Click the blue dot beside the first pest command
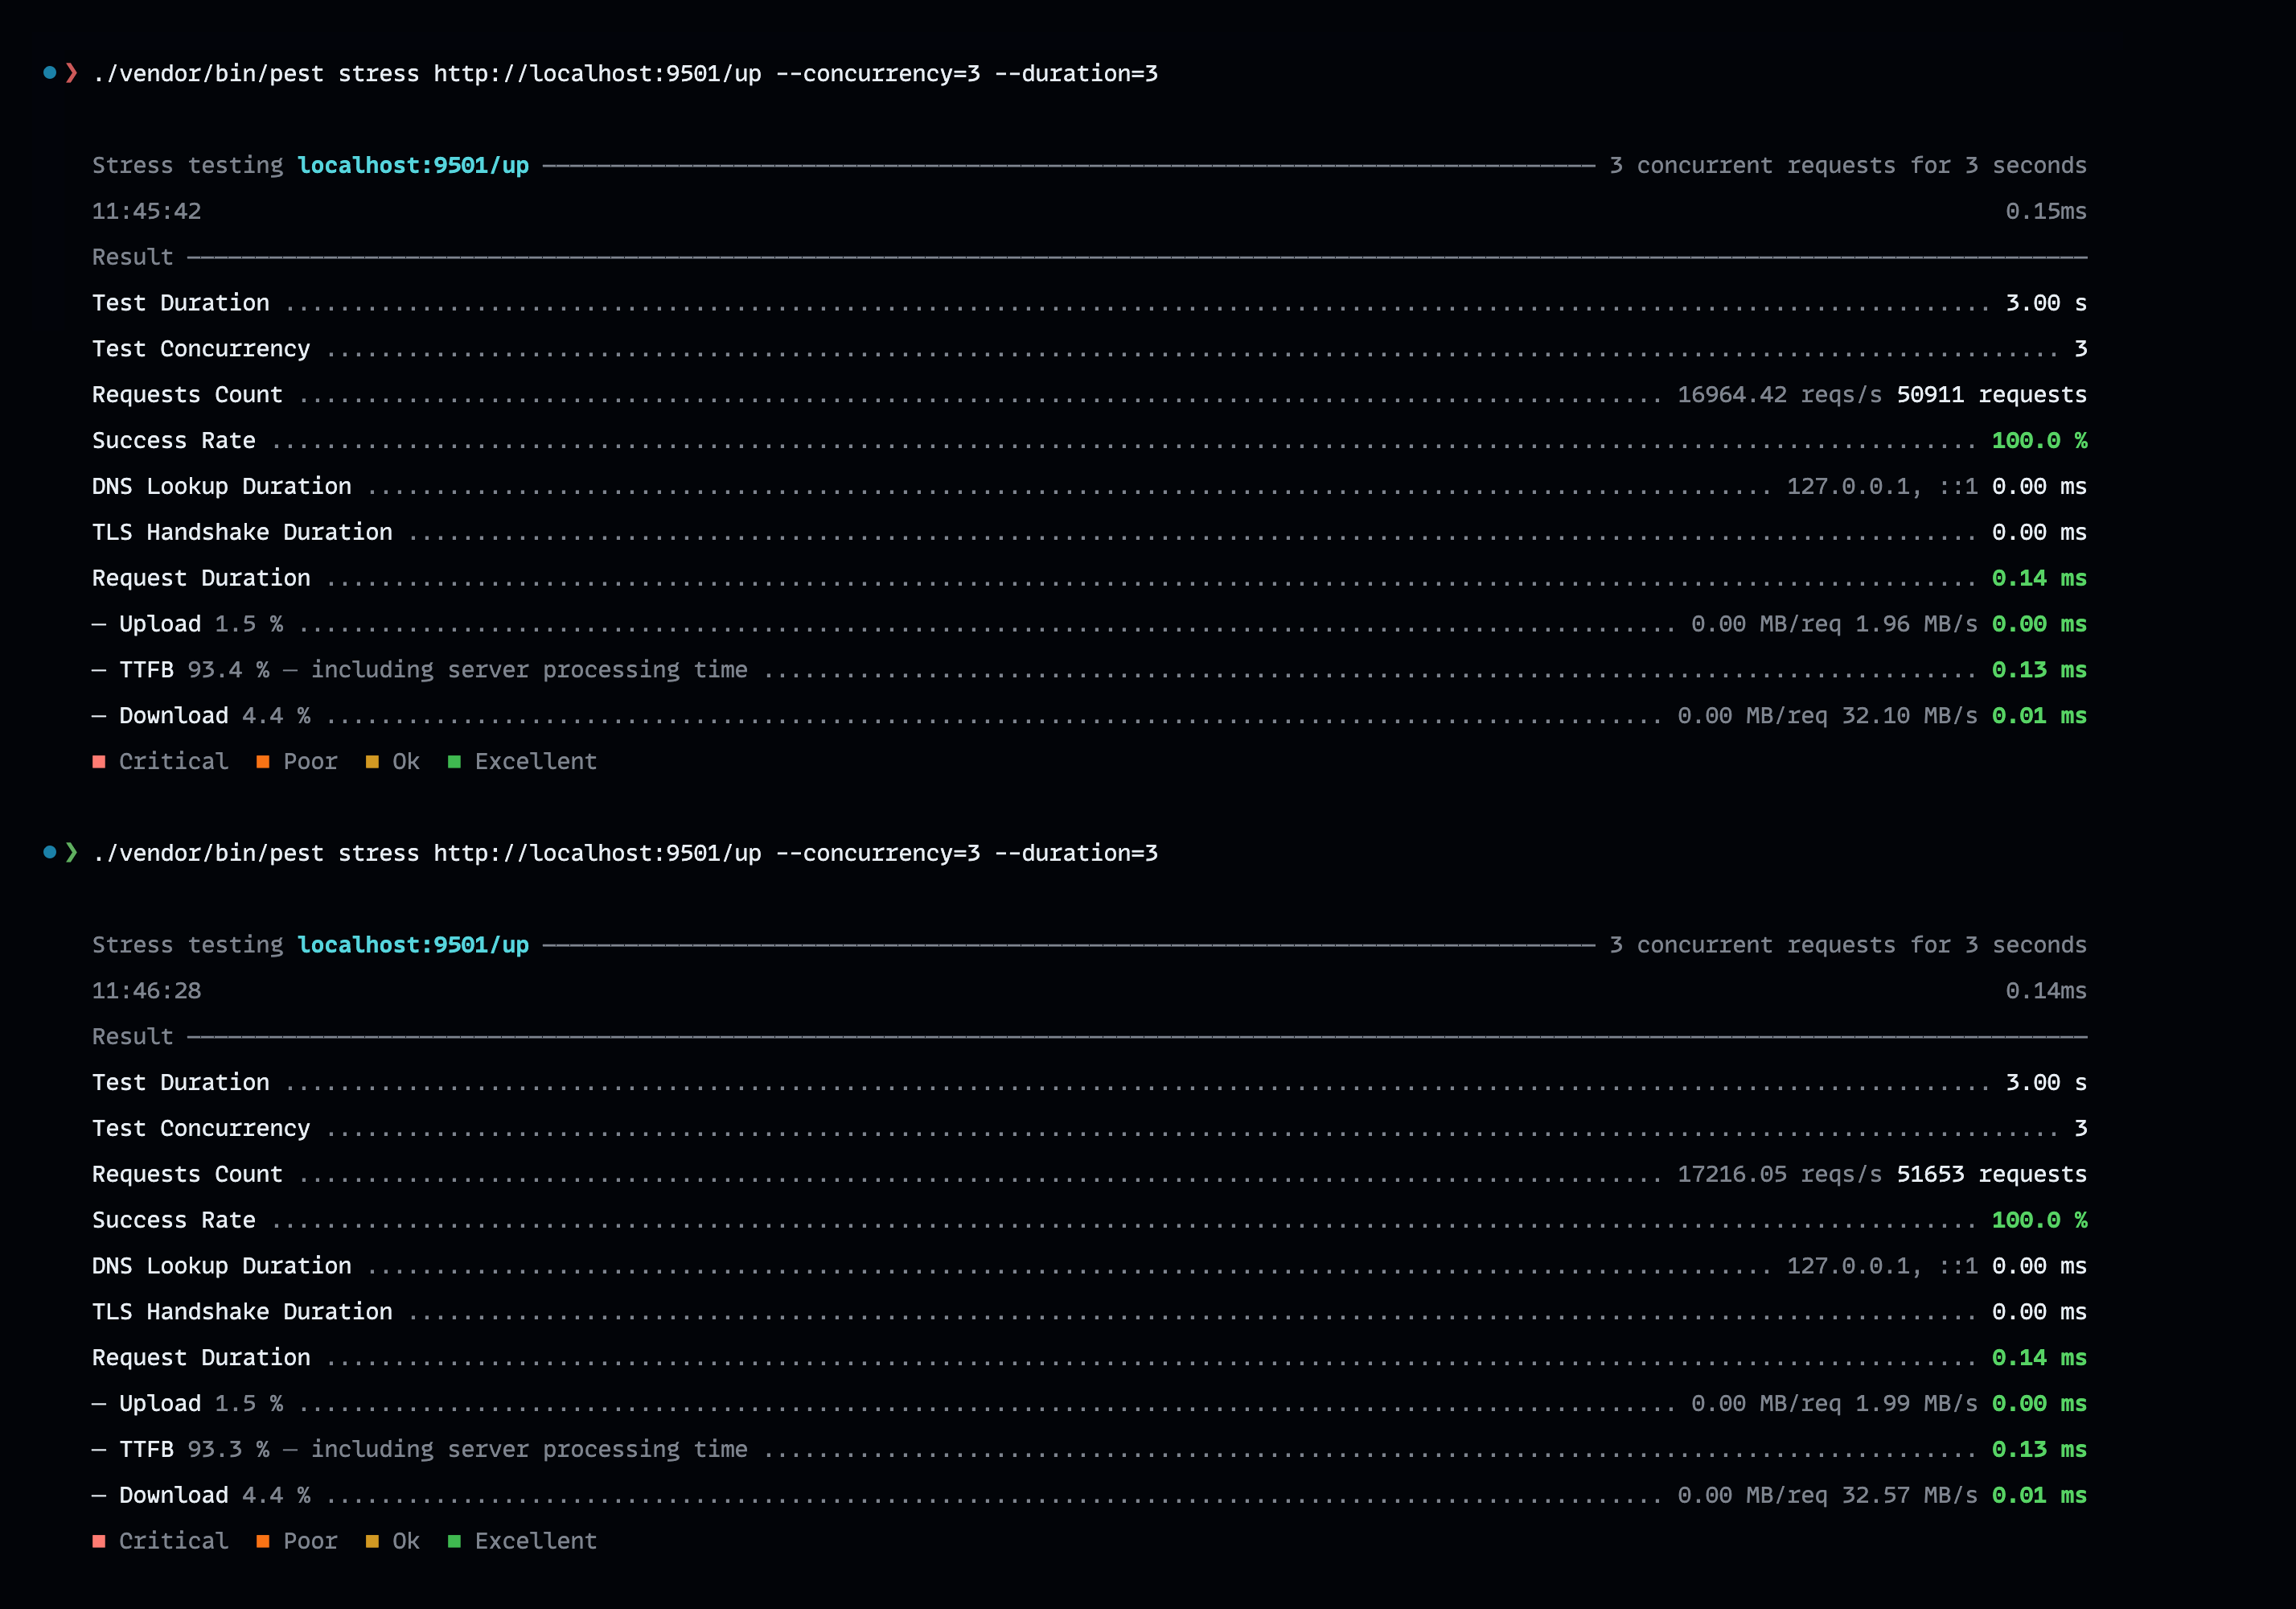The width and height of the screenshot is (2296, 1609). (x=49, y=72)
